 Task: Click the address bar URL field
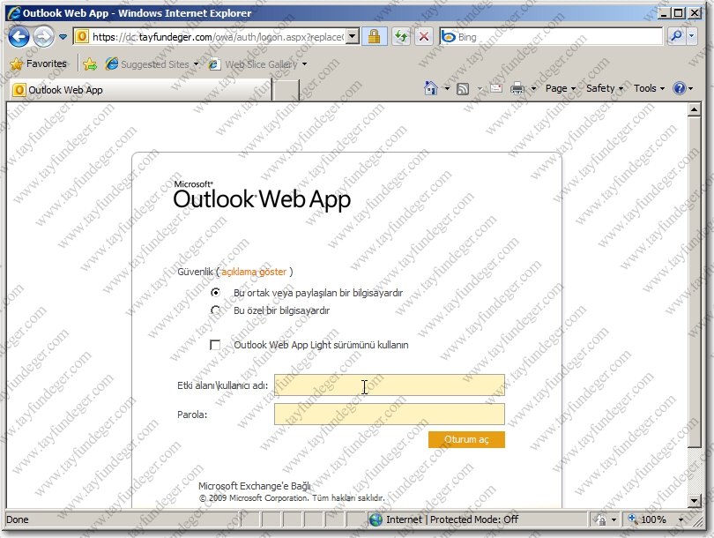[x=218, y=37]
